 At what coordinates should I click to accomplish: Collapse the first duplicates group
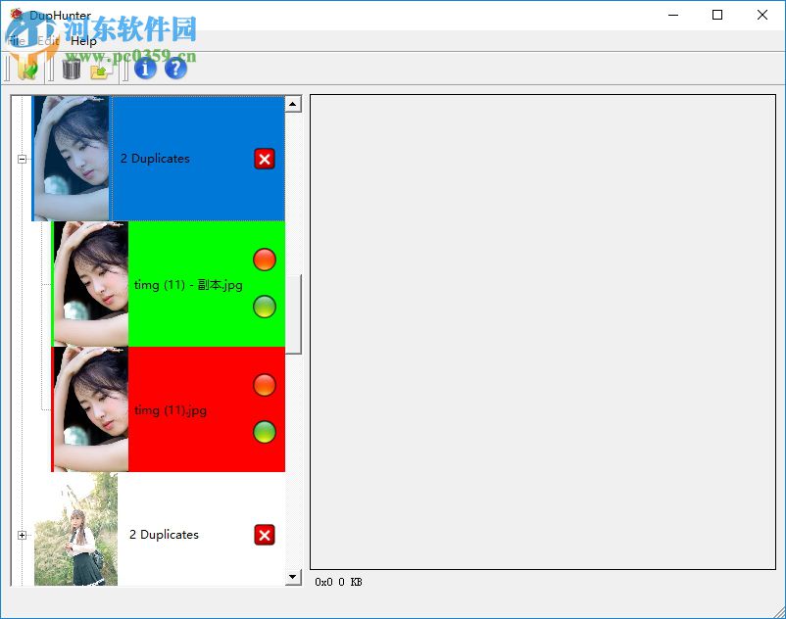(22, 159)
